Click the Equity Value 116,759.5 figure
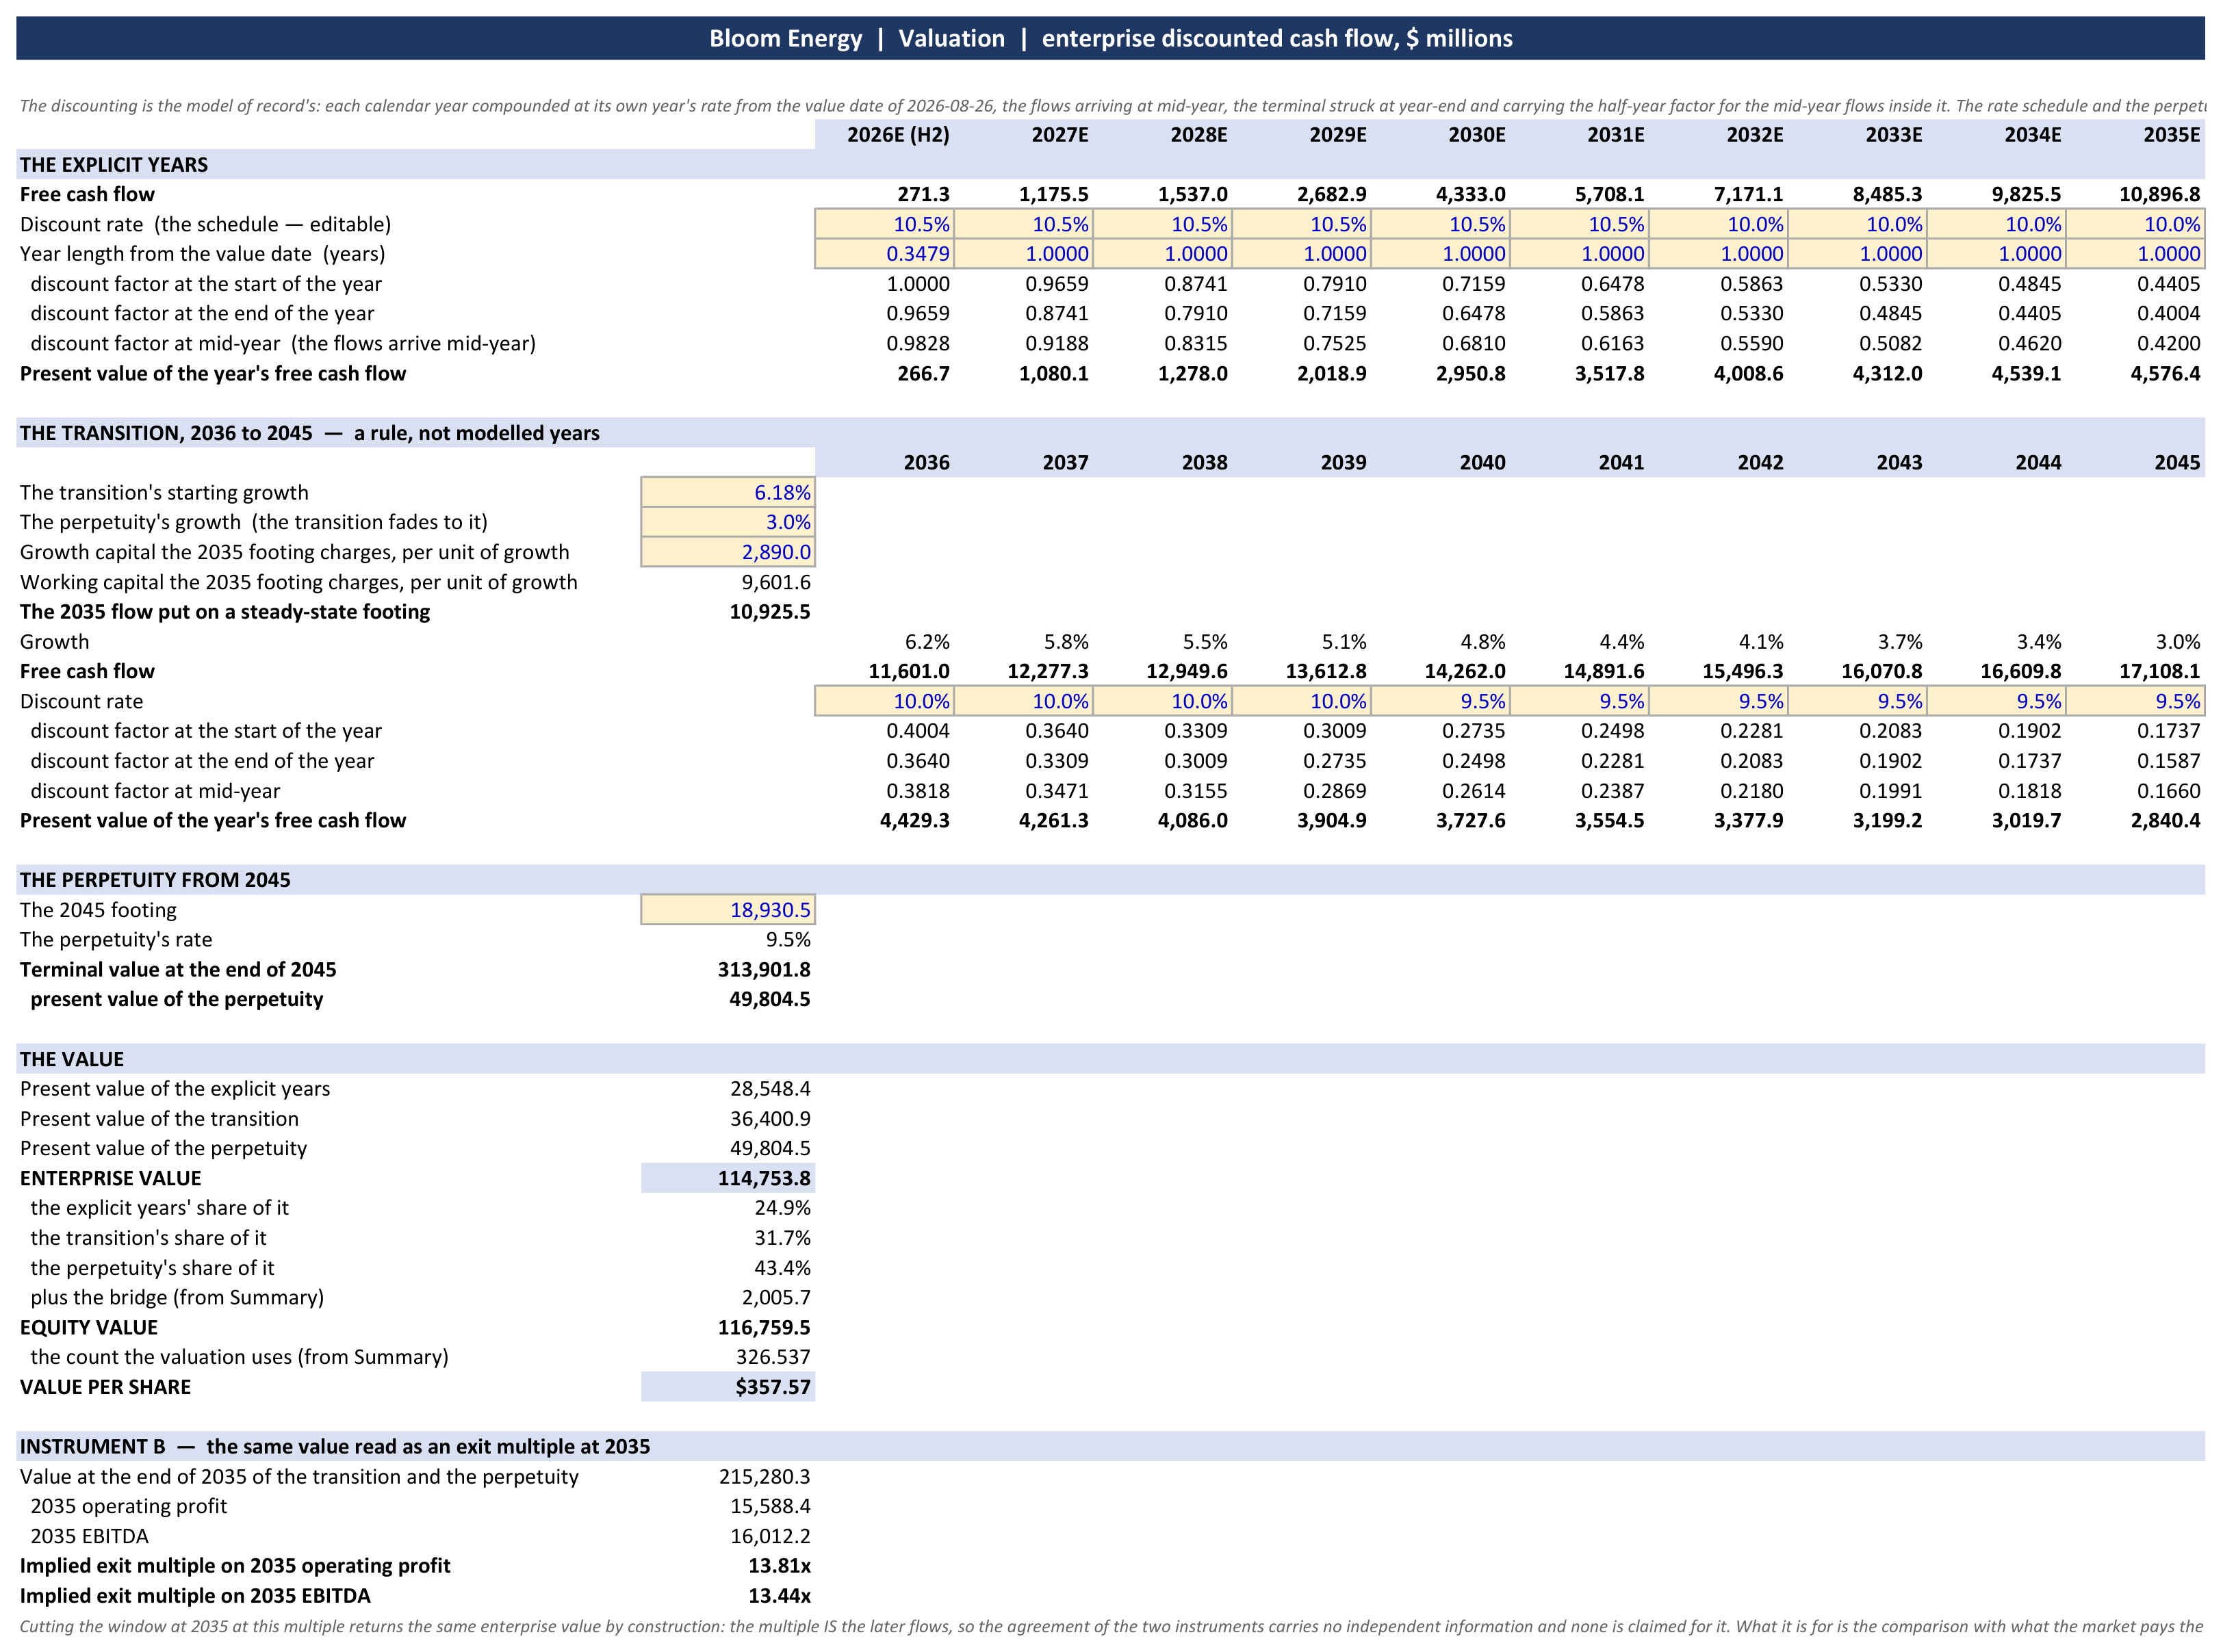 pos(764,1327)
